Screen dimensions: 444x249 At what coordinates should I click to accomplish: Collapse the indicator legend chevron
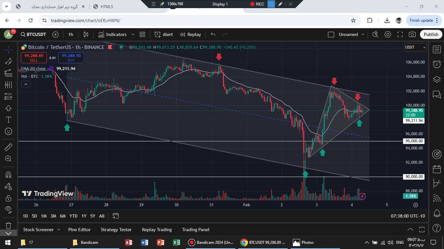26,84
